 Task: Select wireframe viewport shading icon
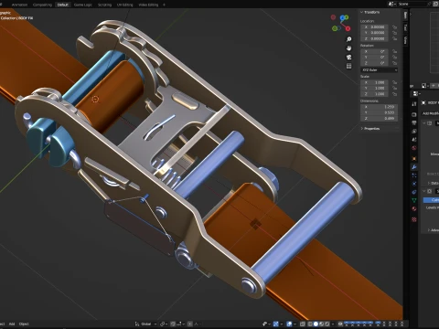click(310, 324)
